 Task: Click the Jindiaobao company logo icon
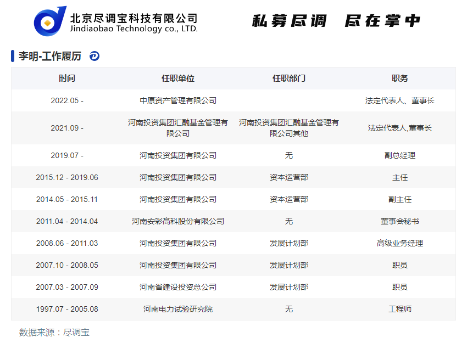click(x=50, y=21)
